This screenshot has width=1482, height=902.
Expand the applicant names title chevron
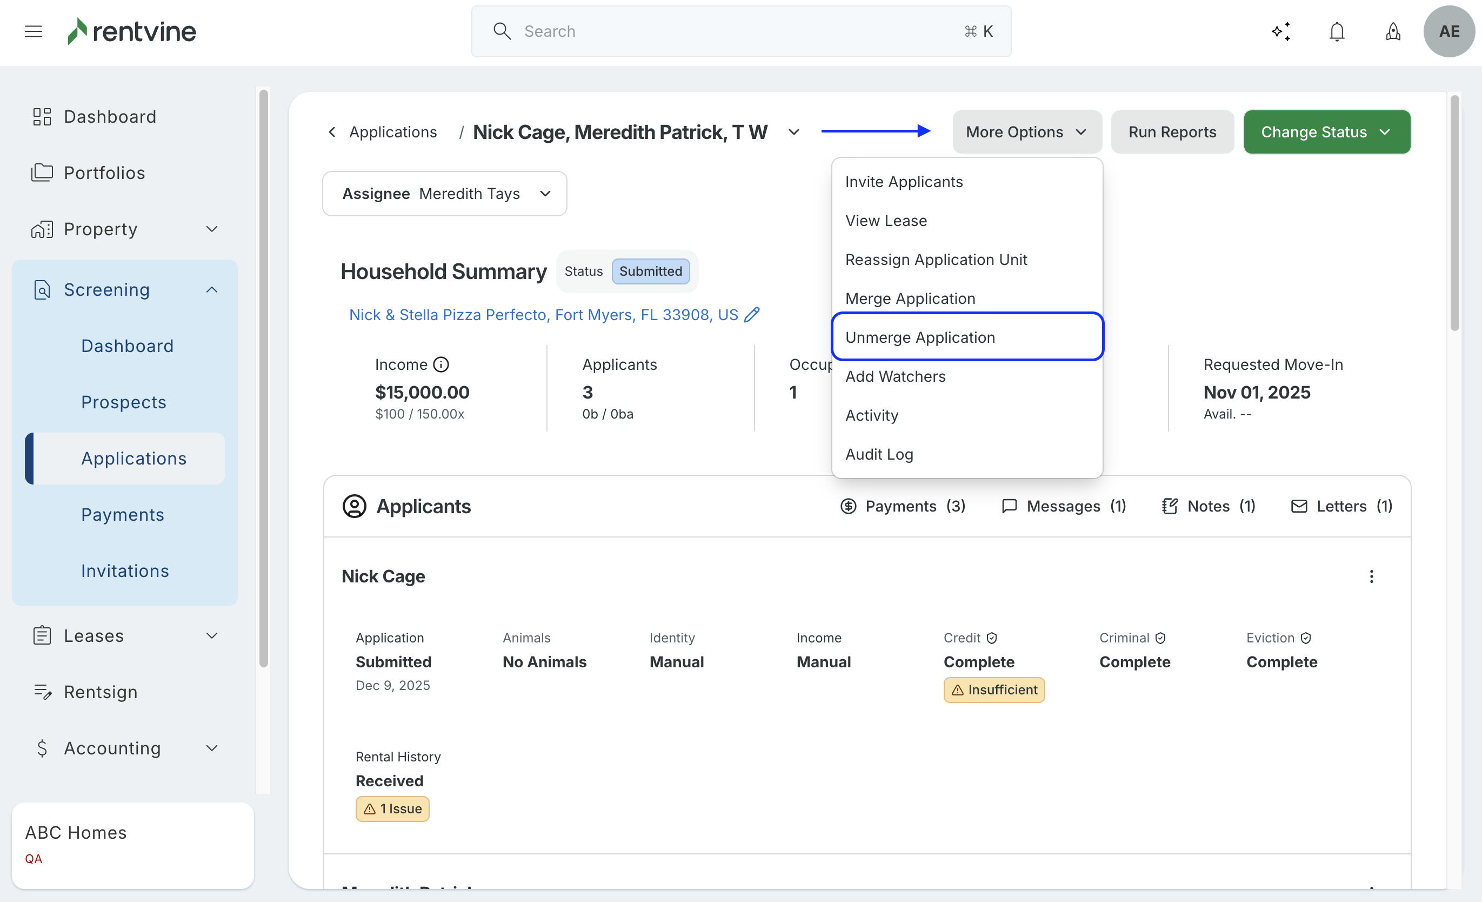(x=794, y=132)
